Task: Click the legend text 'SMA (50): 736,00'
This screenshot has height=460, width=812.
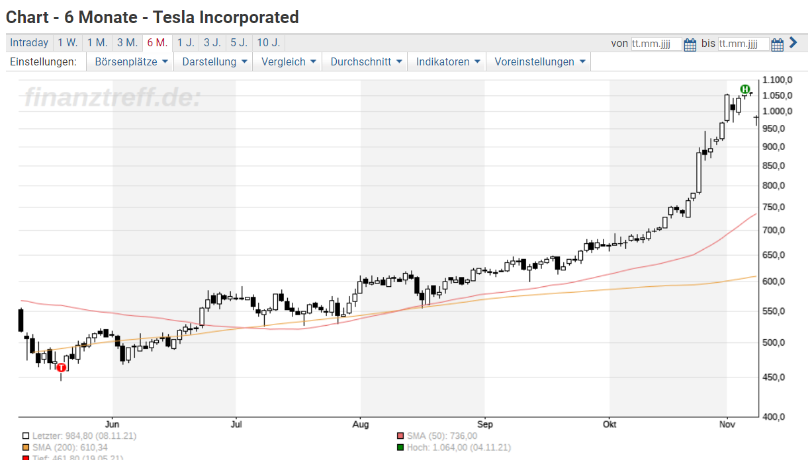Action: [441, 436]
